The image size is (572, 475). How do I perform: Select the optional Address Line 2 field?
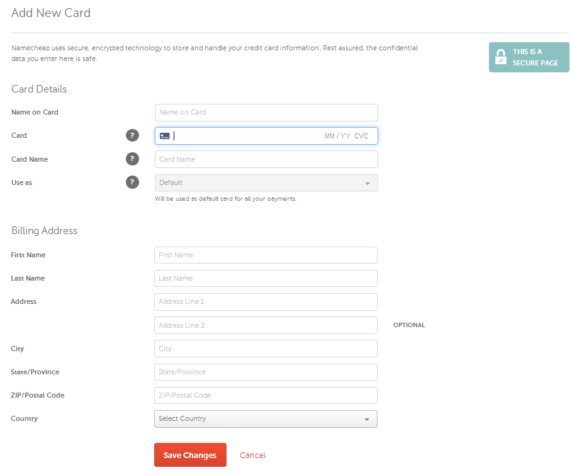coord(266,325)
